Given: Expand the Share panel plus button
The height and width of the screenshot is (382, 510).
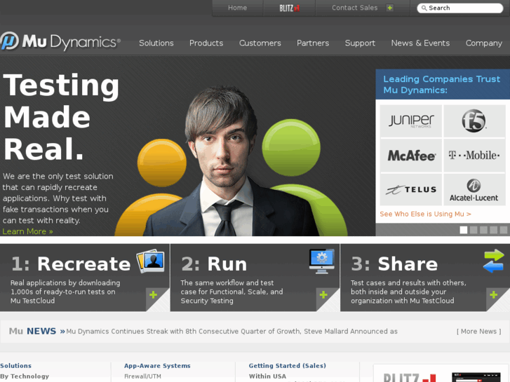Looking at the screenshot, I should tap(493, 295).
